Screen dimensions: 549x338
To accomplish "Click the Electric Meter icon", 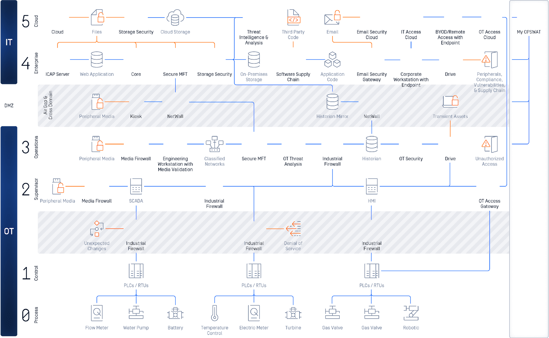I will pos(254,313).
